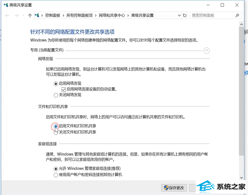The width and height of the screenshot is (248, 195).
Task: Click 专用 (当前配置文件) label
Action: (47, 50)
